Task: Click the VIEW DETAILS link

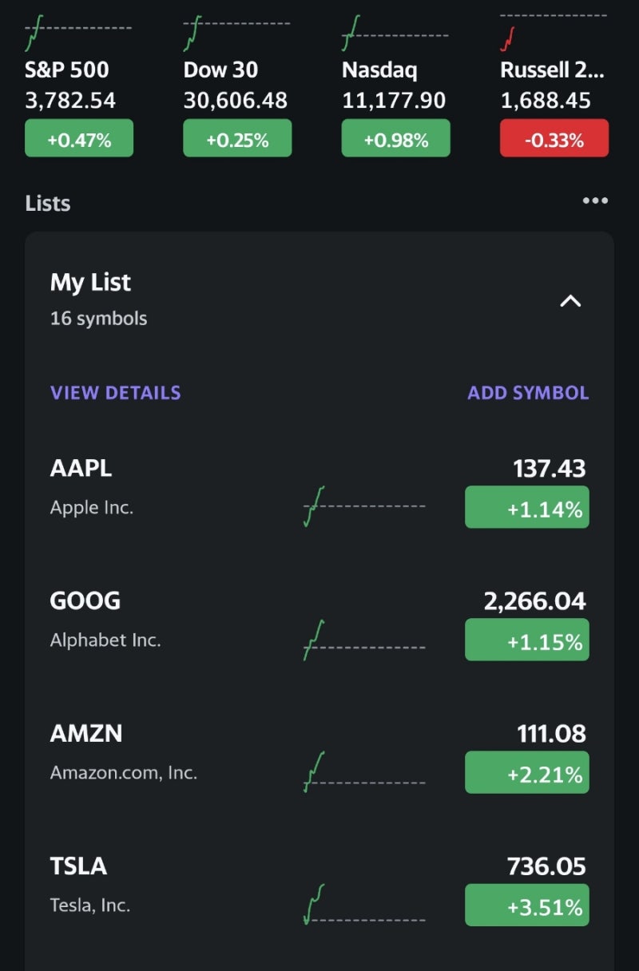Action: pos(116,393)
